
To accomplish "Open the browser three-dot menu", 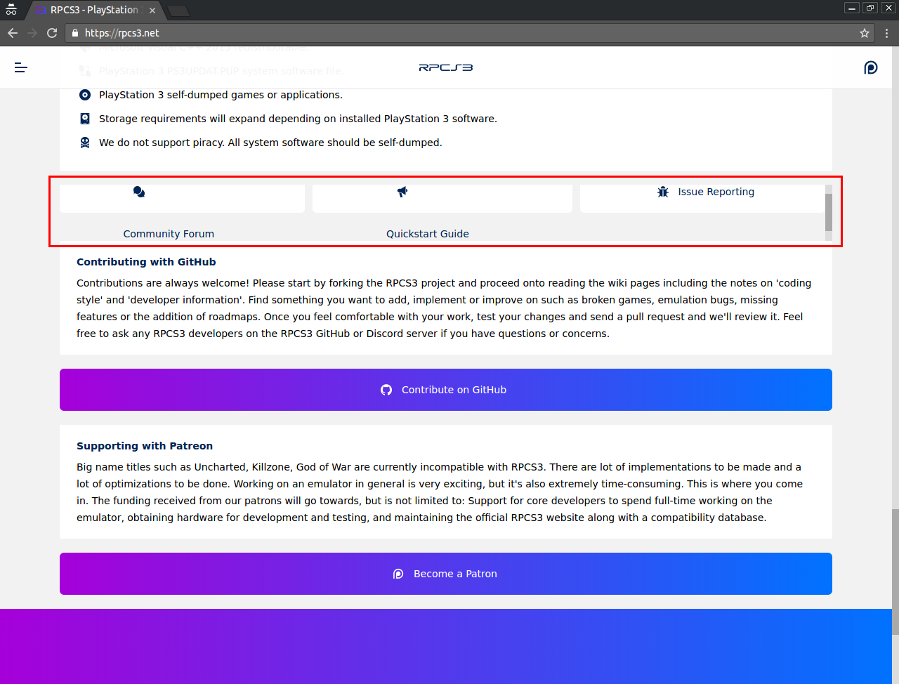I will pos(886,33).
